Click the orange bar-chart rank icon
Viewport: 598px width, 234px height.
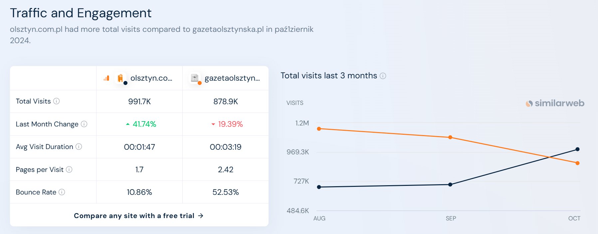pos(106,78)
